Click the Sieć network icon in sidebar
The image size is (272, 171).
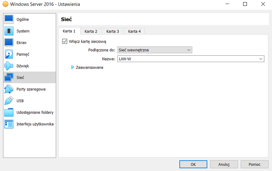pyautogui.click(x=9, y=78)
